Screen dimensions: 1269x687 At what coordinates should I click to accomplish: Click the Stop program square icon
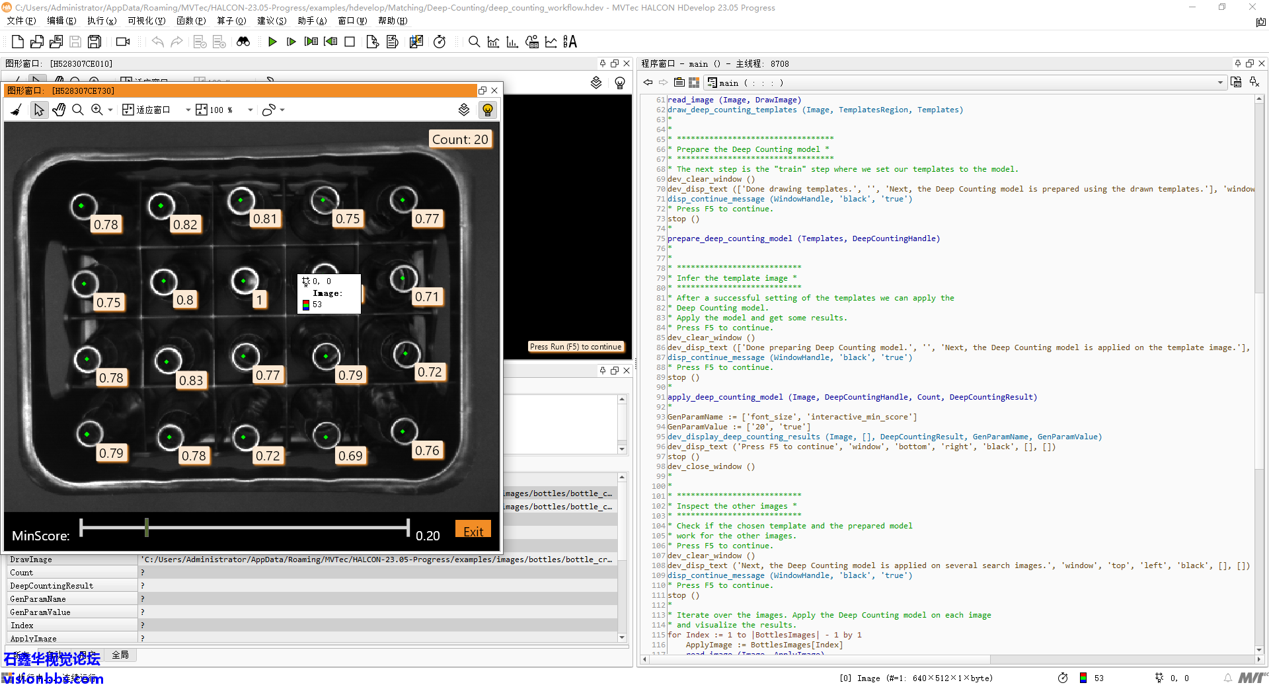(x=350, y=42)
